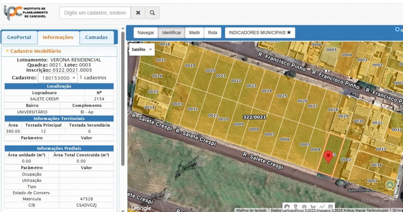This screenshot has width=403, height=212.
Task: Select the hand pan drawing tool
Action: click(287, 207)
